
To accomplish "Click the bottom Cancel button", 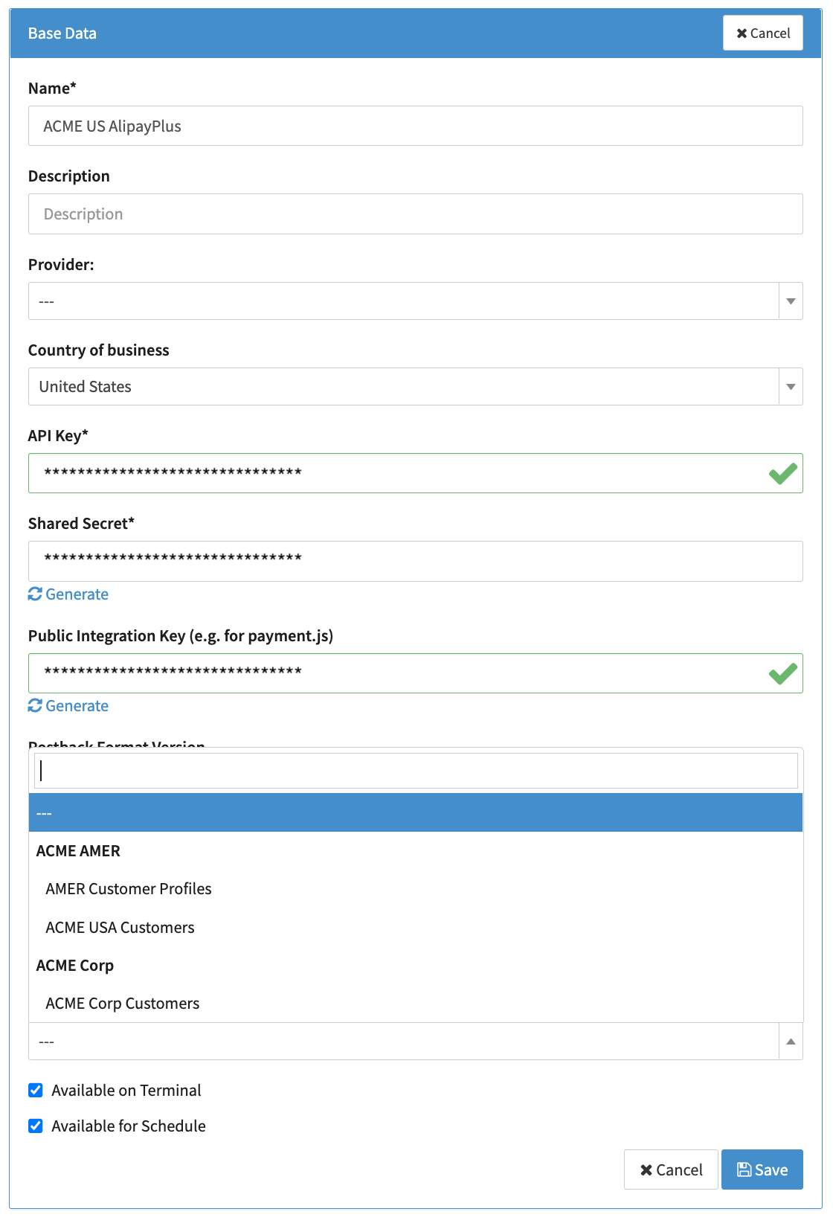I will 671,1169.
